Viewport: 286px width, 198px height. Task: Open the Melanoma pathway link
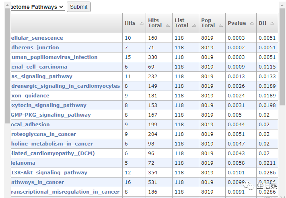point(23,163)
